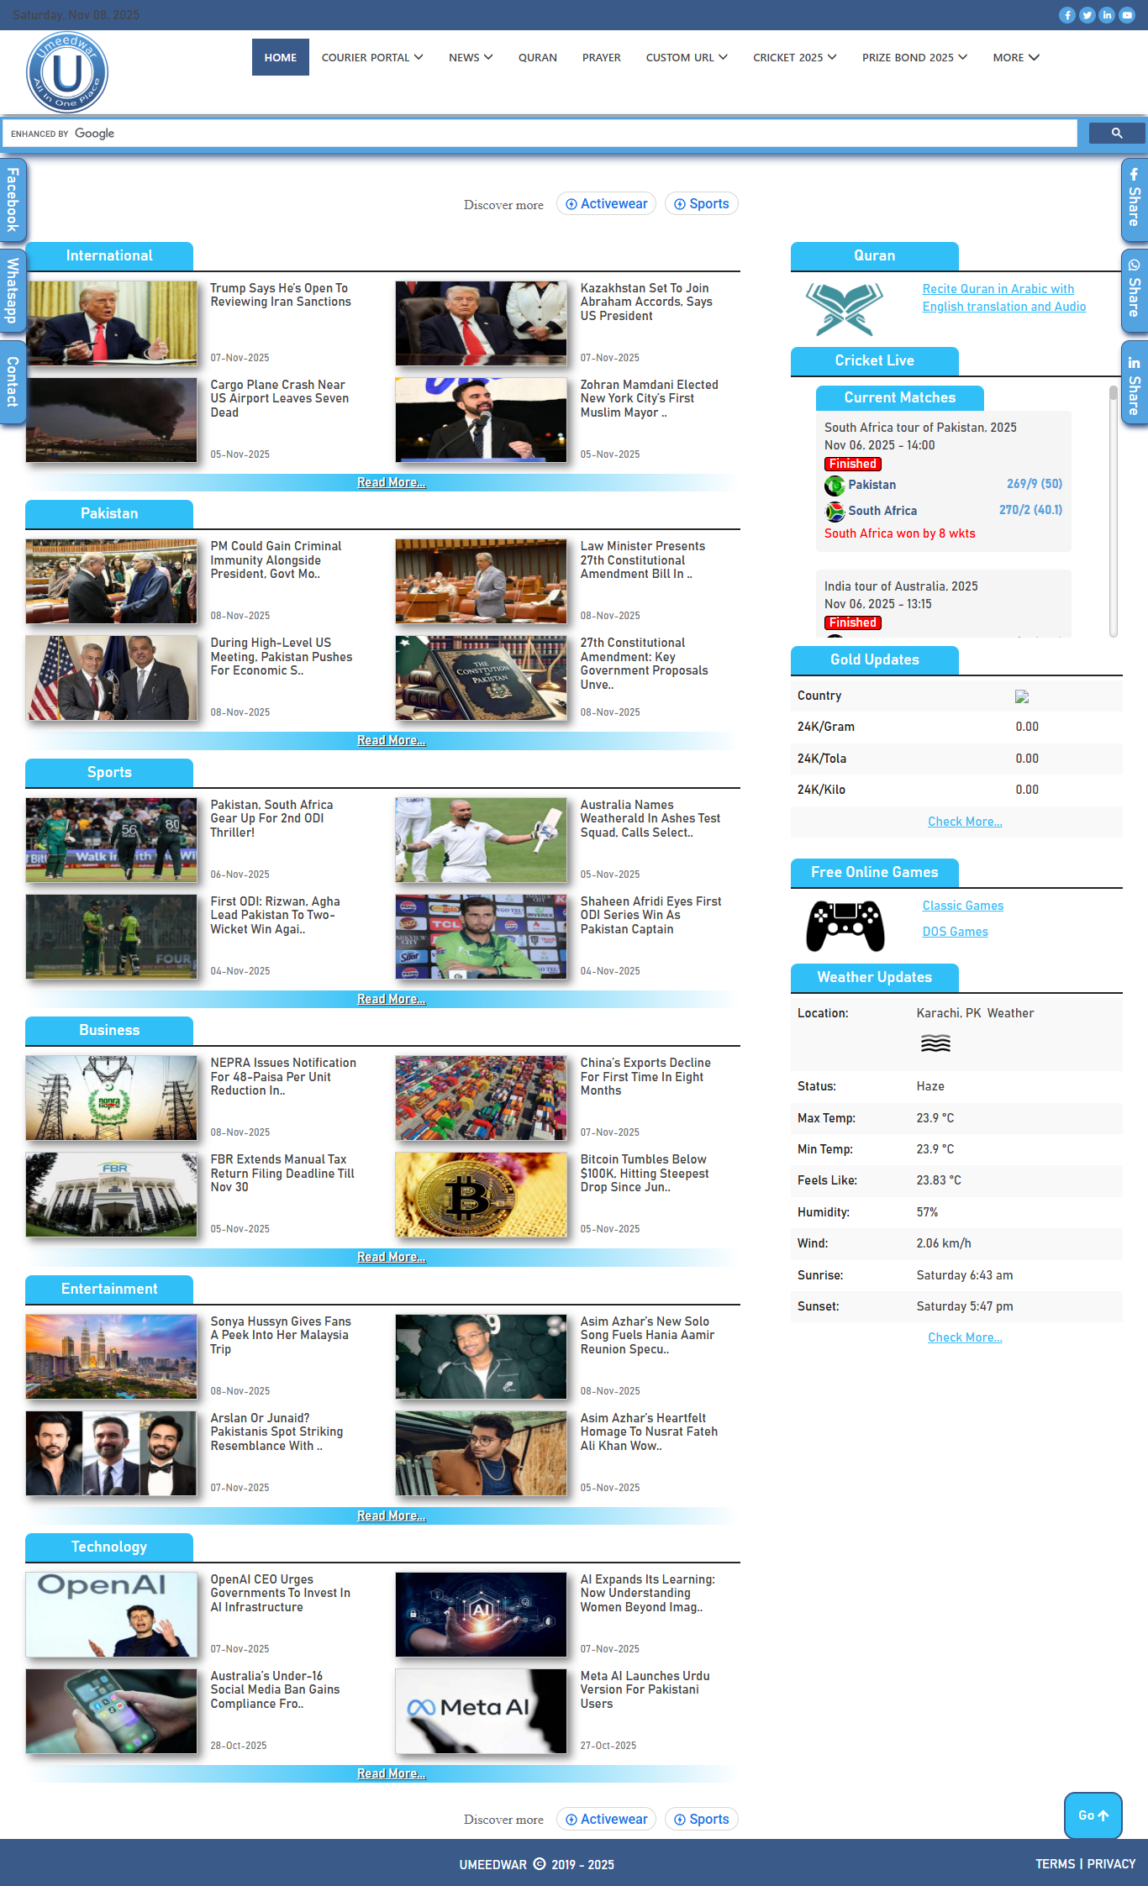Click bottom Activewear discover chip
The height and width of the screenshot is (1886, 1148).
(x=606, y=1820)
